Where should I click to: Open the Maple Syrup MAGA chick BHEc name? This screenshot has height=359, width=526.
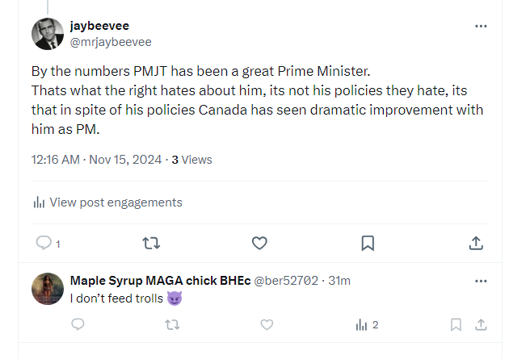point(160,281)
